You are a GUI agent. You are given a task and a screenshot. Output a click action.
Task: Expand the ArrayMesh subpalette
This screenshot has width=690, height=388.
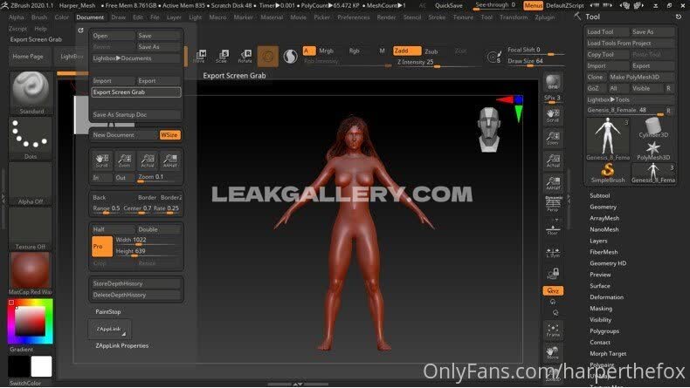(x=604, y=218)
